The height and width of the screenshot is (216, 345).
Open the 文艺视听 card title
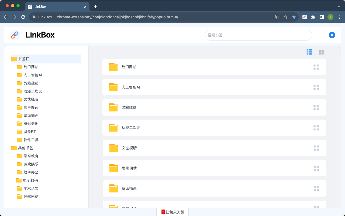(x=129, y=148)
